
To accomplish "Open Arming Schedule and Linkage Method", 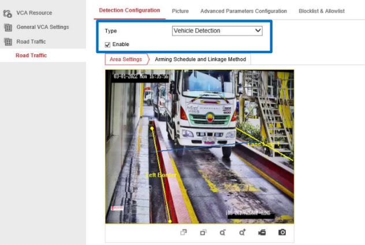I will [x=200, y=59].
